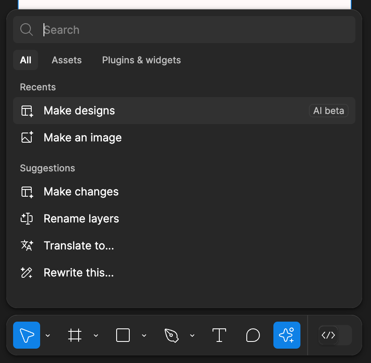Select the Frame tool
This screenshot has width=371, height=363.
[75, 335]
